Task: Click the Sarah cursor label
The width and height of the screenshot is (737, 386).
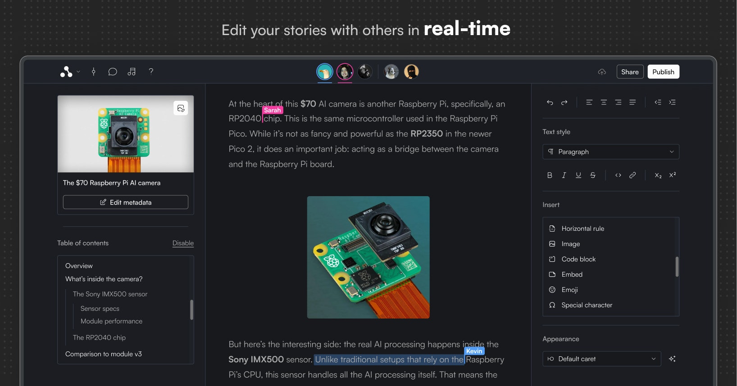Action: [272, 110]
